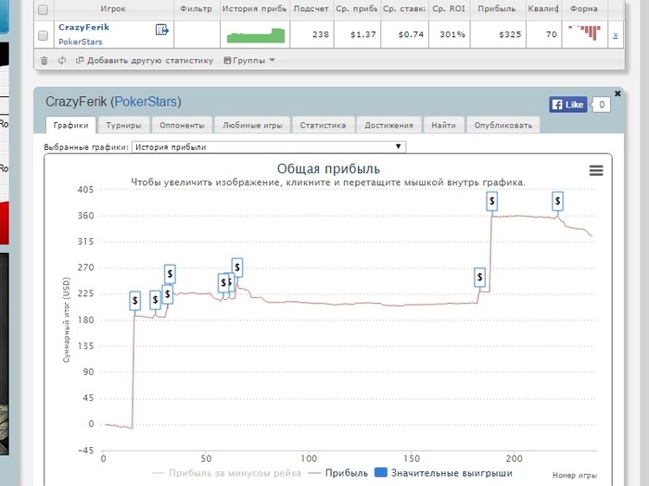Open the chart hamburger menu icon
This screenshot has height=486, width=649.
596,170
